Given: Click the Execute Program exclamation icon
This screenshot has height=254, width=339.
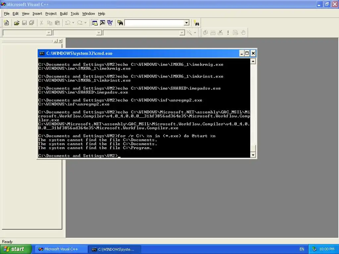Looking at the screenshot, I should point(228,33).
